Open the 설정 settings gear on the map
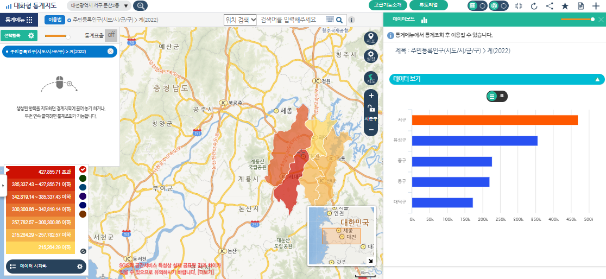Image resolution: width=606 pixels, height=279 pixels. (371, 56)
